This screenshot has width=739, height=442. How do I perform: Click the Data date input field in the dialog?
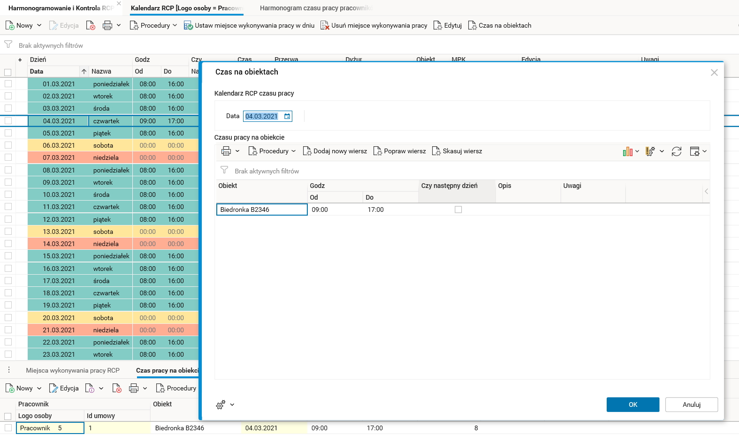(x=267, y=116)
